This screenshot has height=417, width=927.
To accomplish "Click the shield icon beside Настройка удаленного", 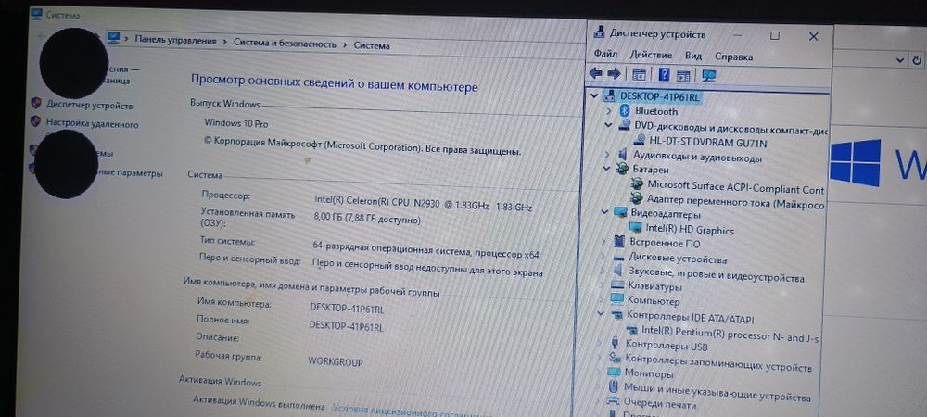I will (x=35, y=122).
